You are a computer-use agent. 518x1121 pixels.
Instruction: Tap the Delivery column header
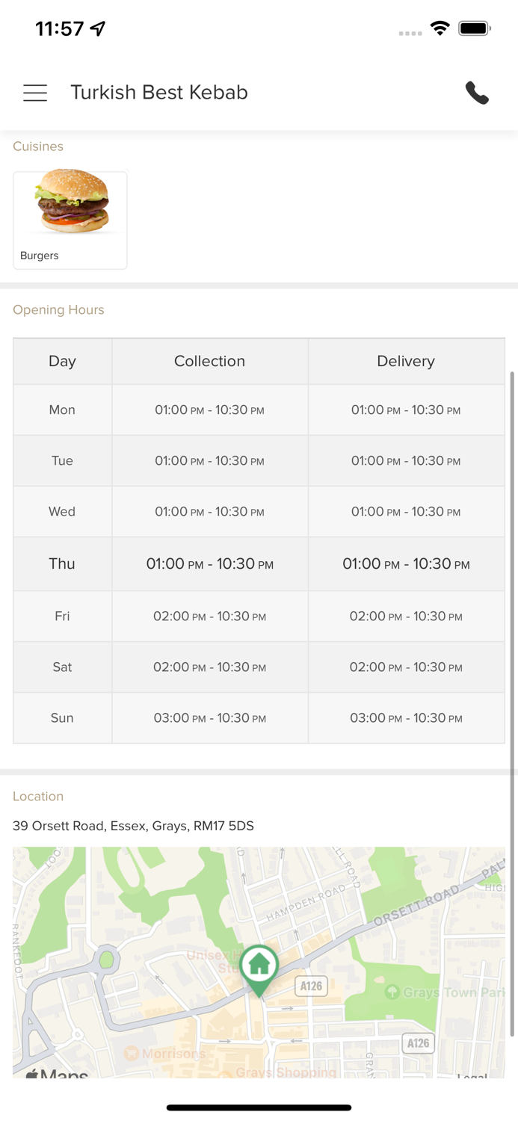point(406,361)
